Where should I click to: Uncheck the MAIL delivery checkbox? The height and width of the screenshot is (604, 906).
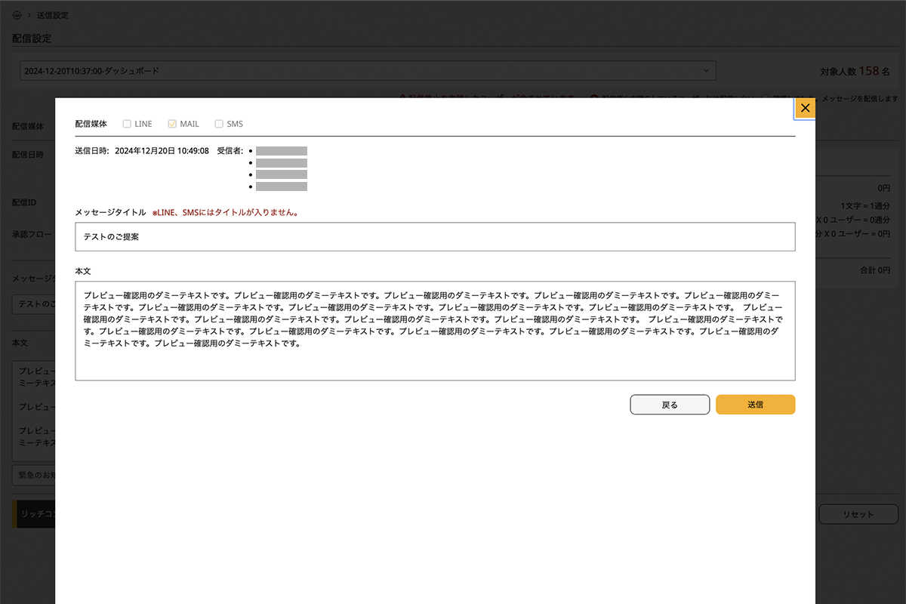tap(172, 124)
